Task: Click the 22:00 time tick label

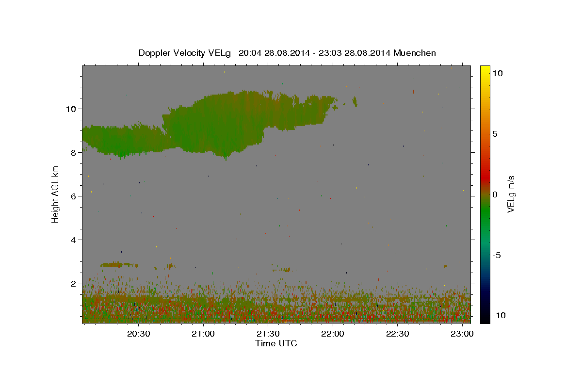Action: (333, 334)
